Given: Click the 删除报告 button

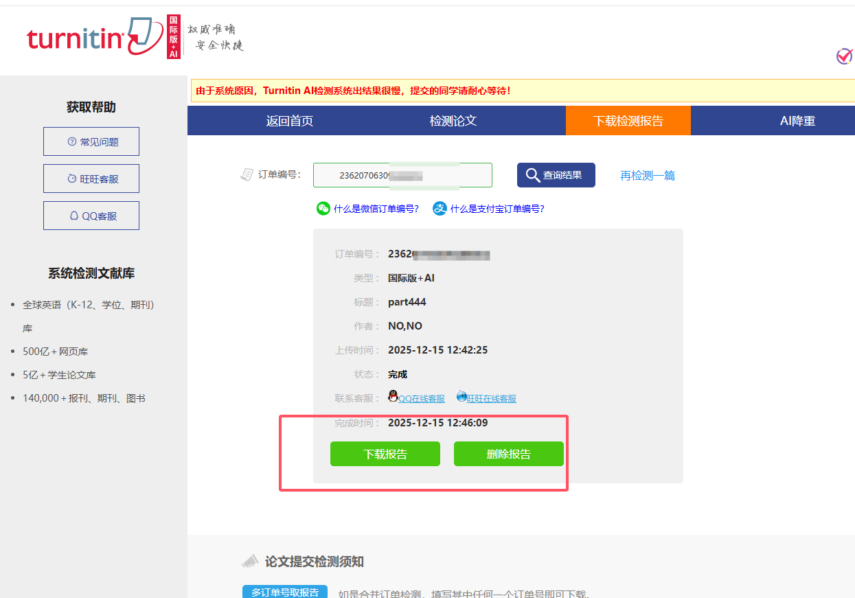Looking at the screenshot, I should 509,454.
